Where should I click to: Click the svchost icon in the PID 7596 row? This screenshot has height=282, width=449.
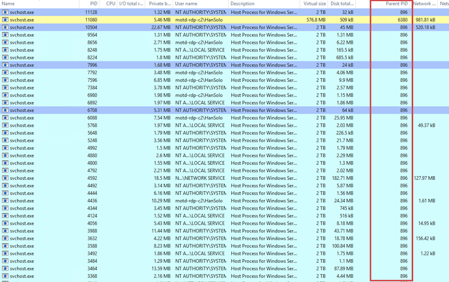[5, 80]
